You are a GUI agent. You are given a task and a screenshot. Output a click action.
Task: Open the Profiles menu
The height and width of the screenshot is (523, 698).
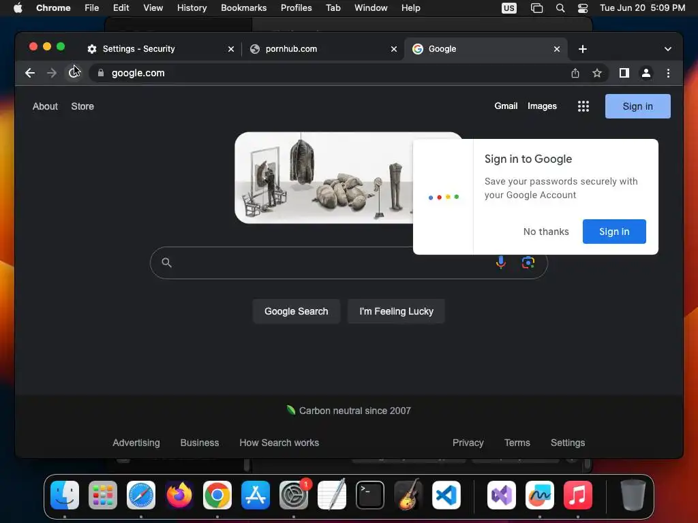(296, 8)
